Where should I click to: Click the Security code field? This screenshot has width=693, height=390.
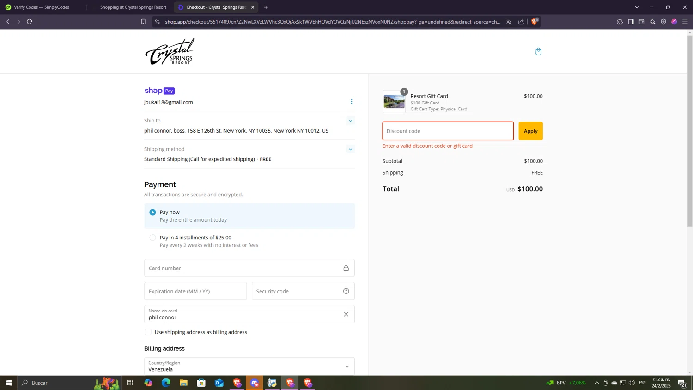click(x=303, y=291)
